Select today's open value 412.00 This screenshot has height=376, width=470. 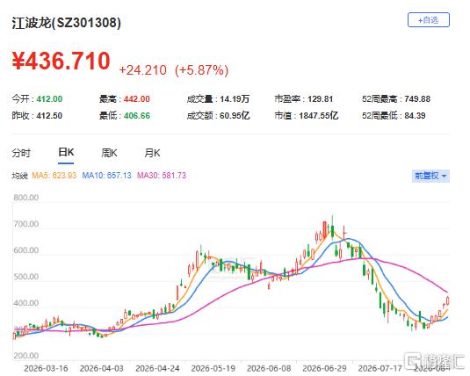click(x=49, y=99)
